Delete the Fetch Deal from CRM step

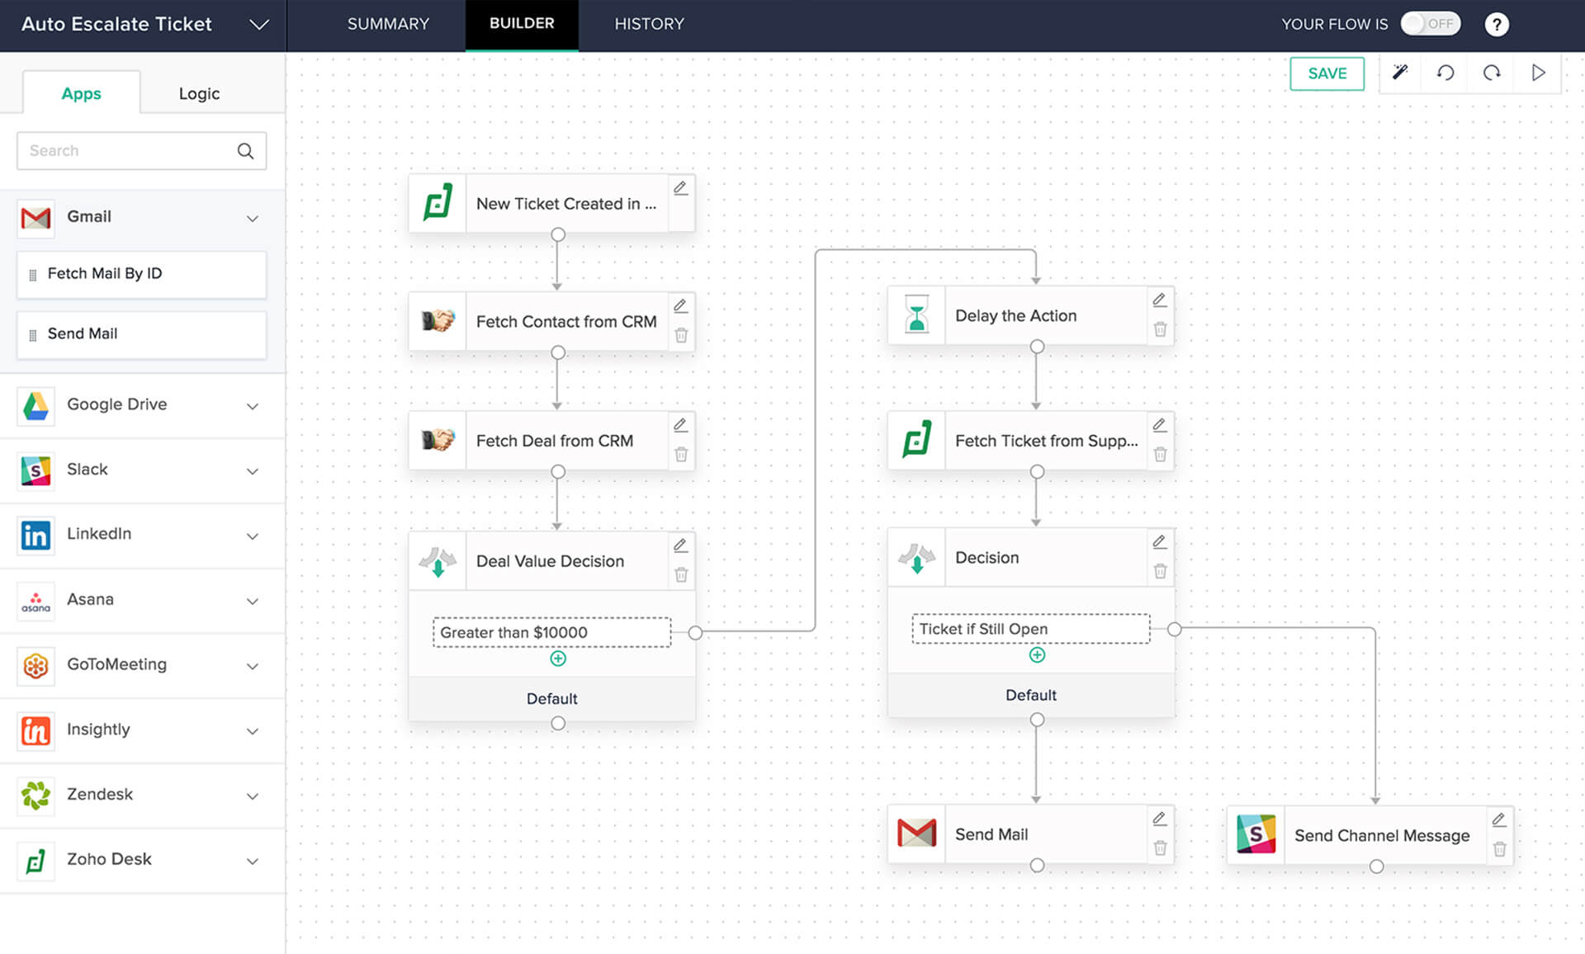681,455
